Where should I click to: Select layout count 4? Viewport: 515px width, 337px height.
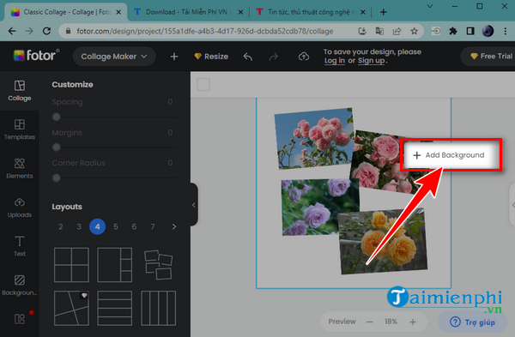click(x=97, y=226)
